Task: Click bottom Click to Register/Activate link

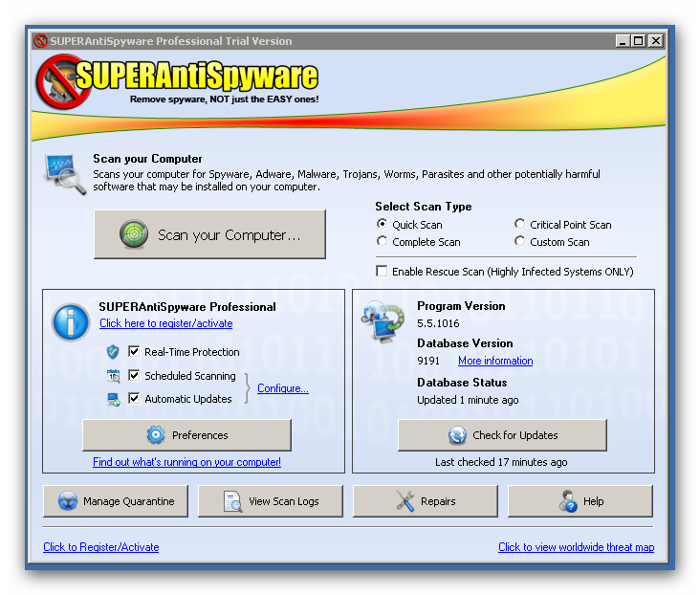Action: coord(101,547)
